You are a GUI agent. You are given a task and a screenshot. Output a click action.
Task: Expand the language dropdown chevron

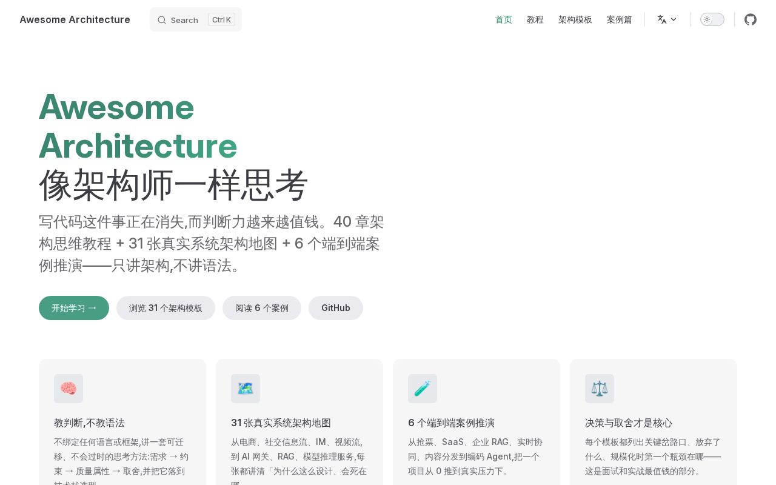674,19
